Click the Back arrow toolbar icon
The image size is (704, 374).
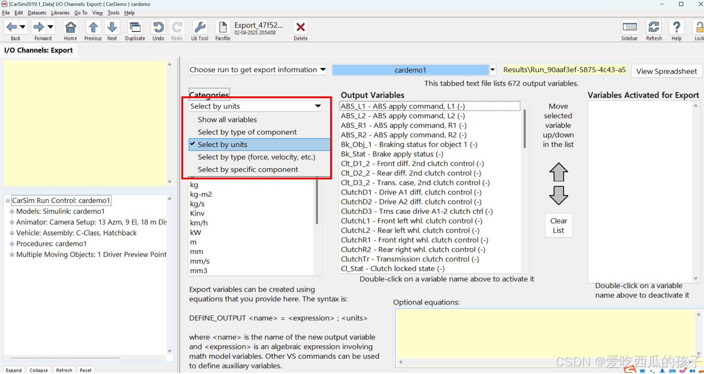pyautogui.click(x=12, y=27)
